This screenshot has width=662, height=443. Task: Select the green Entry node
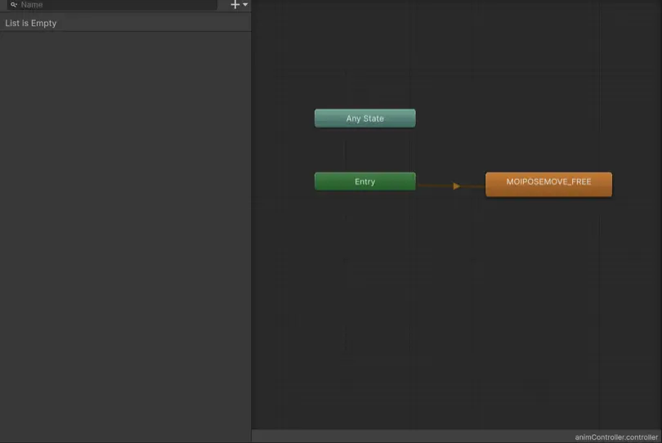point(365,181)
